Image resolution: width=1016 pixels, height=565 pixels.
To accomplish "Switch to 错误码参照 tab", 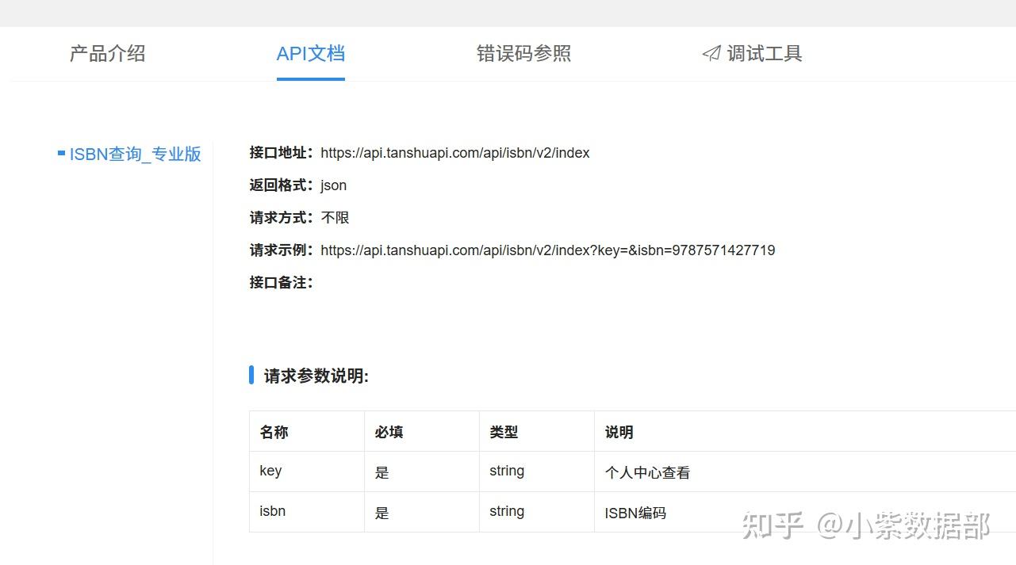I will click(523, 54).
